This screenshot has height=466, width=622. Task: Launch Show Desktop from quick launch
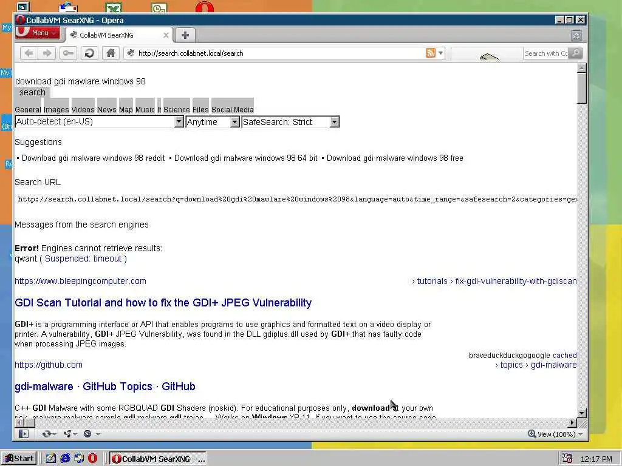tap(51, 459)
